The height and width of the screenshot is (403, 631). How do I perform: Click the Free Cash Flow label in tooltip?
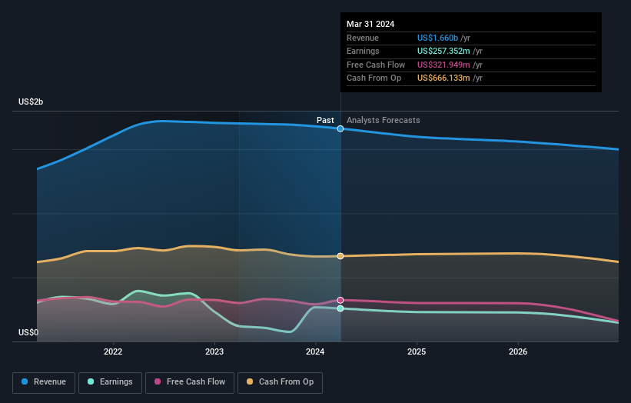(376, 65)
